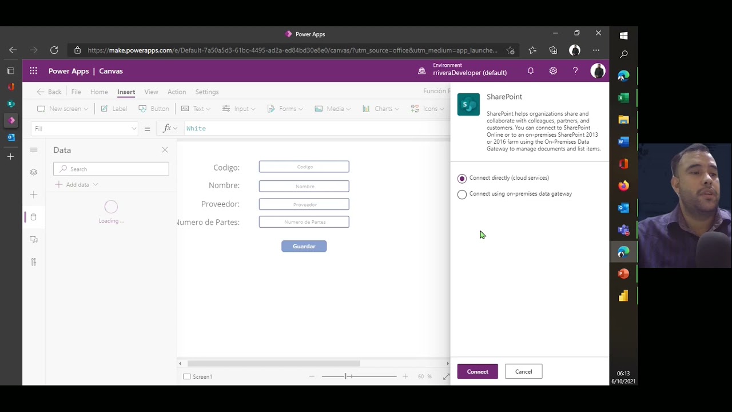Image resolution: width=732 pixels, height=412 pixels.
Task: Click the Connect button
Action: pos(478,371)
